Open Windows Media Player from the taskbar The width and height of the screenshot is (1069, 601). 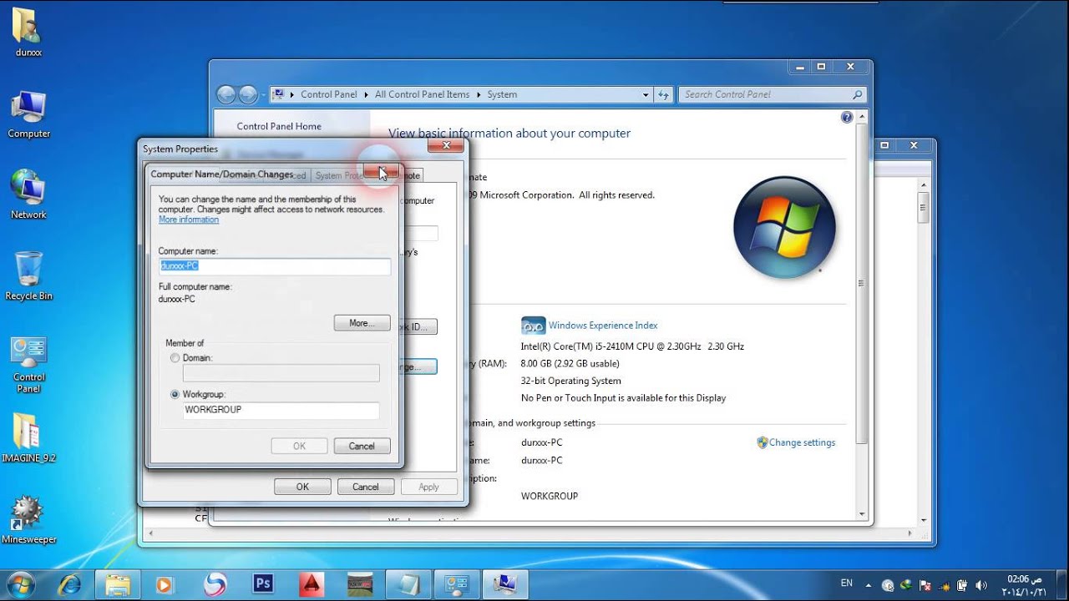point(164,584)
